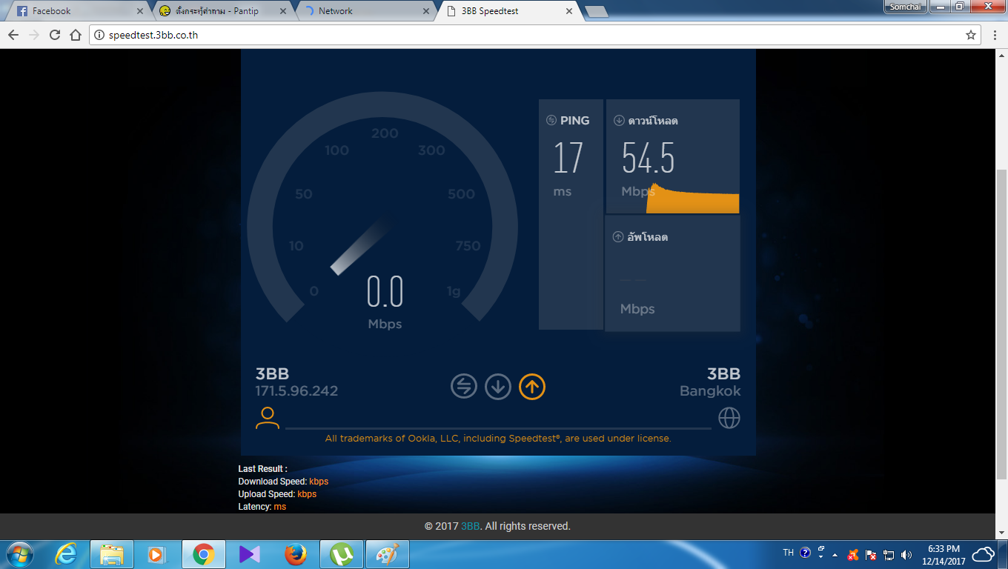Switch TH input language indicator
Screen dimensions: 1008x569
[789, 553]
